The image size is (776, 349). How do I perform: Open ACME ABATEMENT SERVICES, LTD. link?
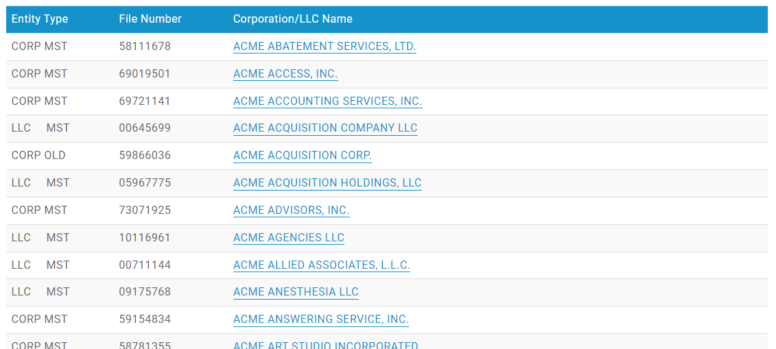tap(325, 47)
